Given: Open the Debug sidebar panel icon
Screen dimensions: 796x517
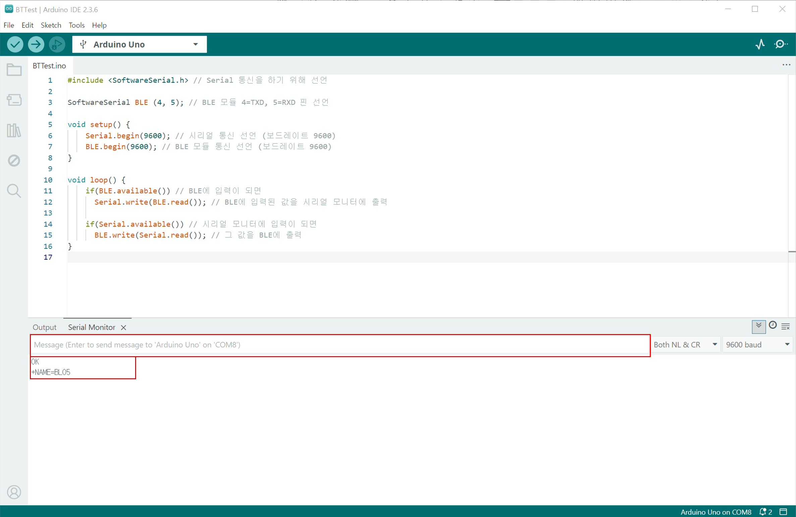Looking at the screenshot, I should pos(14,160).
